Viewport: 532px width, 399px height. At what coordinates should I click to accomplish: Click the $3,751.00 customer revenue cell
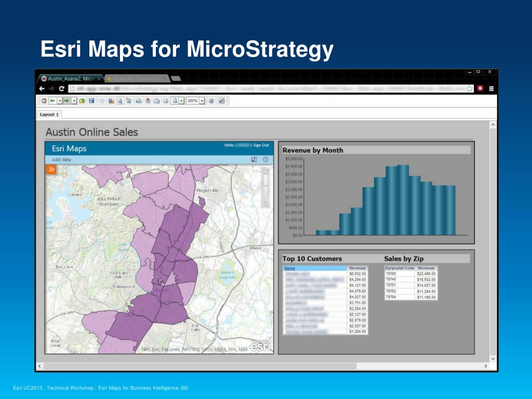(x=357, y=303)
